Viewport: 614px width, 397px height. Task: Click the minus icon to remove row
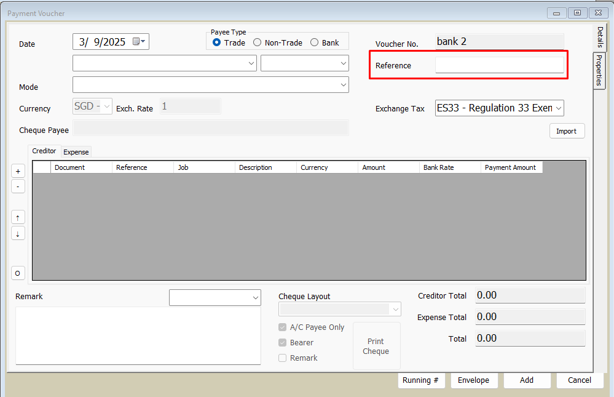pos(18,186)
